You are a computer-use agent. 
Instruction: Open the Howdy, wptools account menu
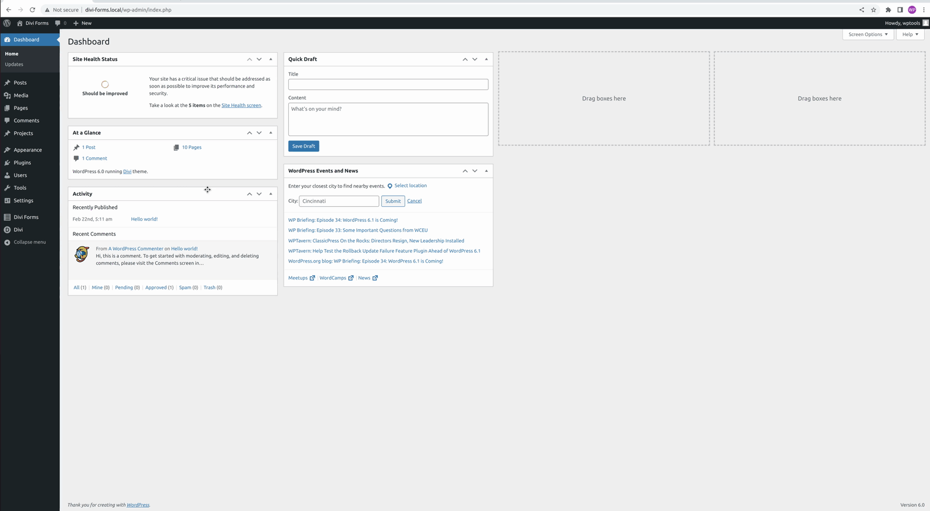tap(906, 23)
